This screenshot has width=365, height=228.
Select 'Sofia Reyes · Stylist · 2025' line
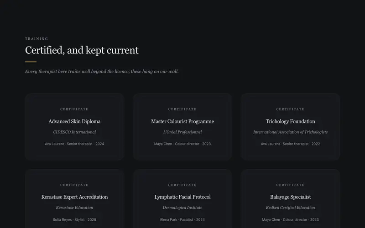click(74, 220)
